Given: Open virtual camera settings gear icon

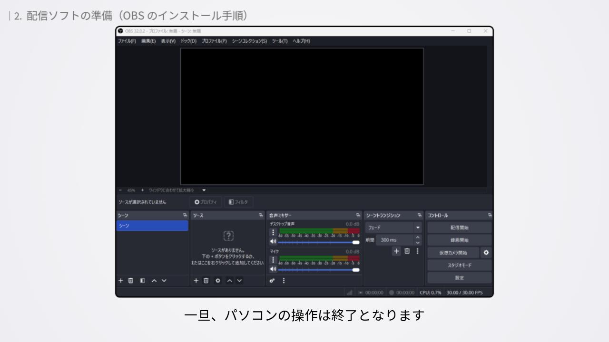Looking at the screenshot, I should (486, 253).
